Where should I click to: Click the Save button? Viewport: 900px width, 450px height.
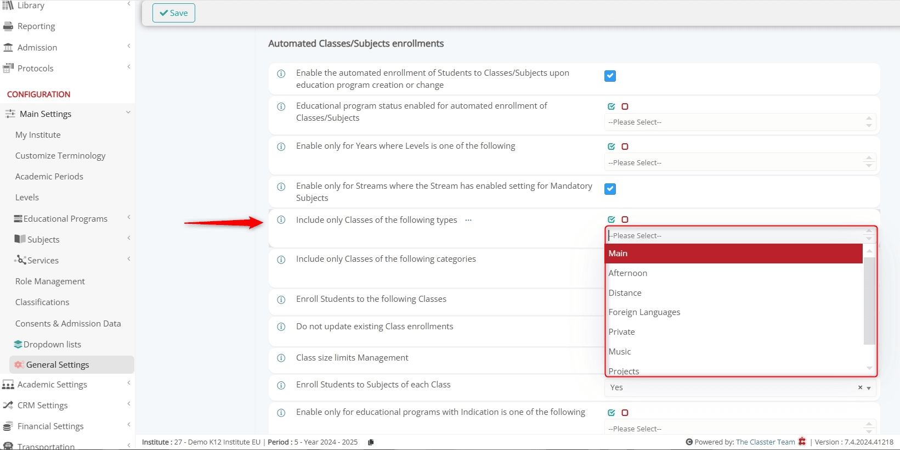point(174,13)
